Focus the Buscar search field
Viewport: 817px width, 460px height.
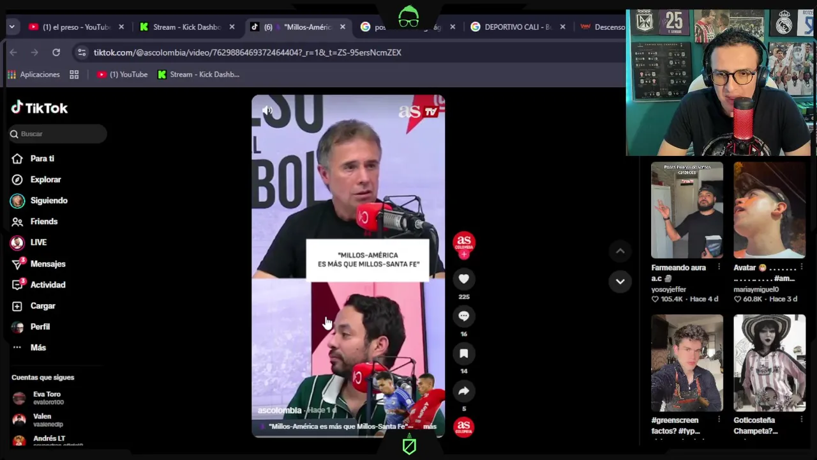click(58, 134)
